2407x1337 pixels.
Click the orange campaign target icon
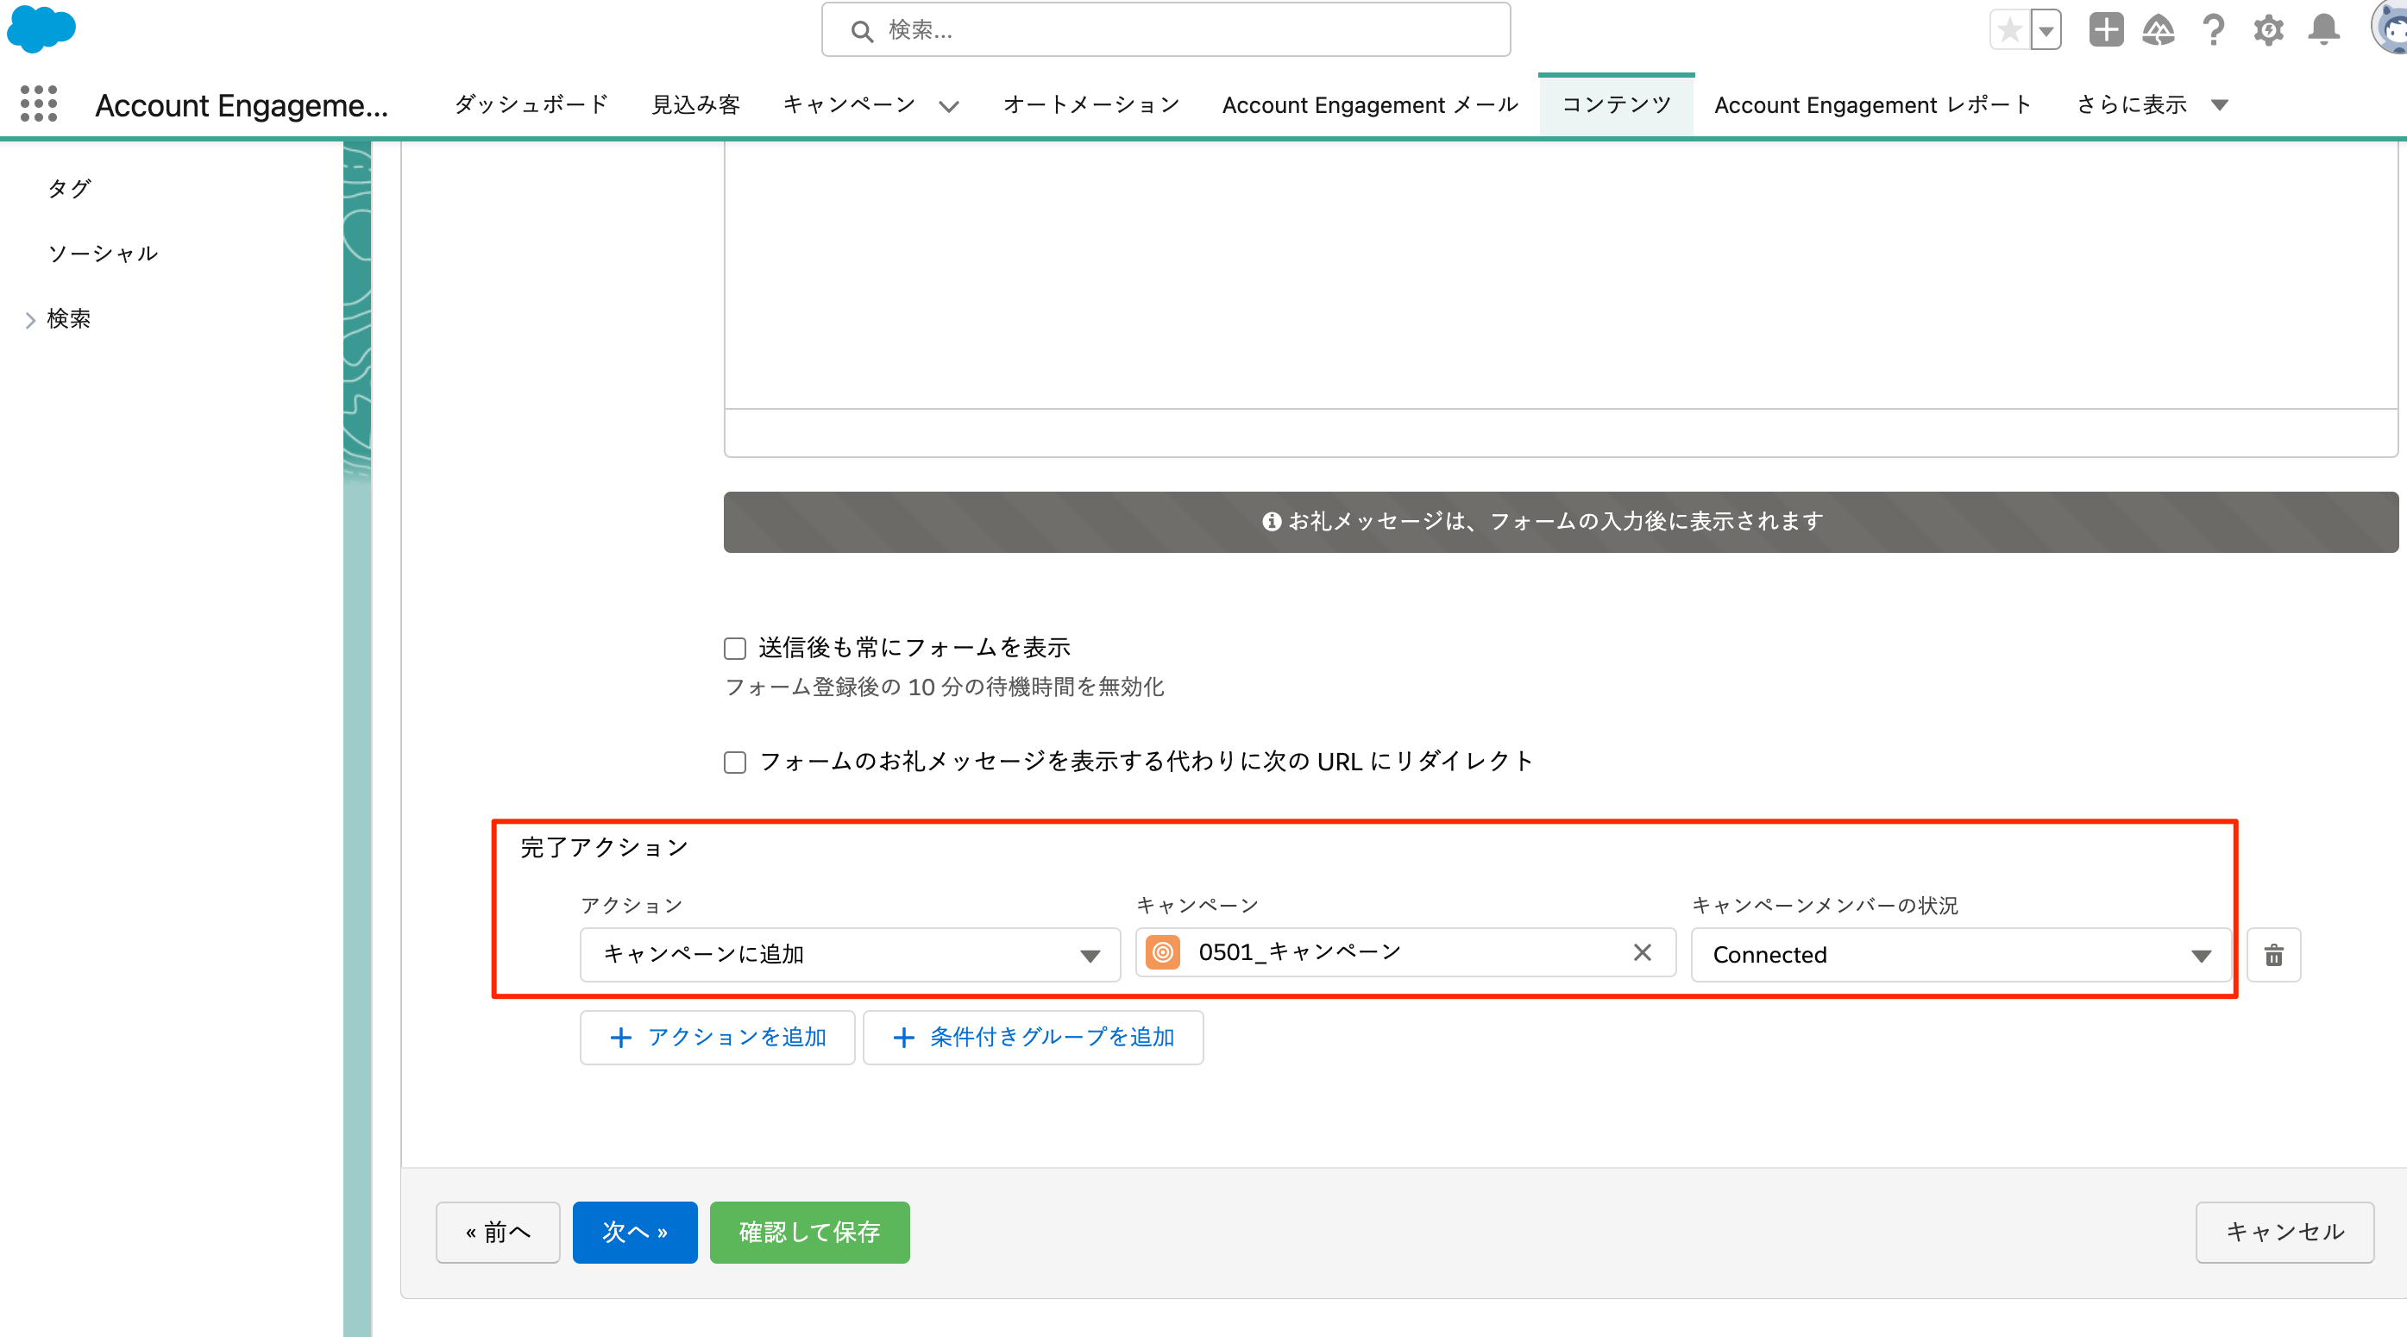point(1162,952)
